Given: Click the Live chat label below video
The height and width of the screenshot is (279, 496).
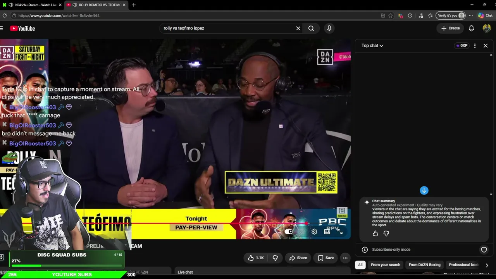Looking at the screenshot, I should point(185,272).
